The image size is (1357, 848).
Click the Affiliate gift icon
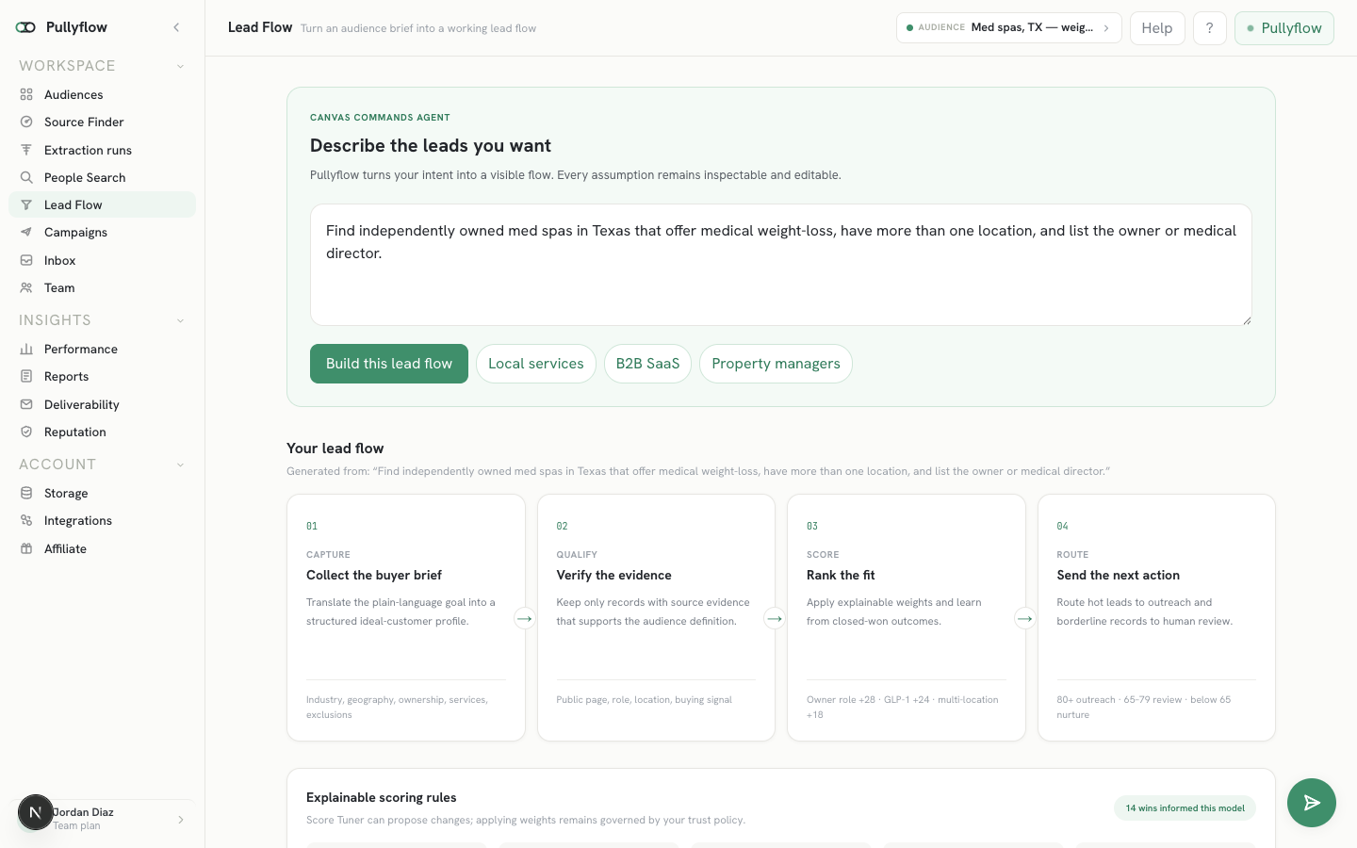click(26, 548)
